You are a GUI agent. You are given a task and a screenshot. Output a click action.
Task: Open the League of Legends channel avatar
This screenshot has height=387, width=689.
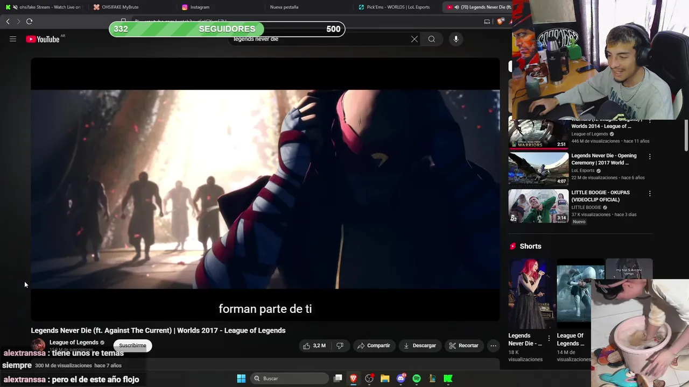[x=38, y=346]
